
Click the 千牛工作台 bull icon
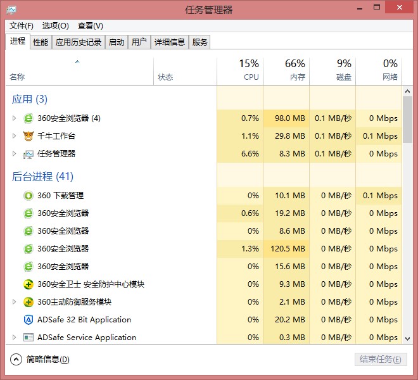tap(28, 136)
